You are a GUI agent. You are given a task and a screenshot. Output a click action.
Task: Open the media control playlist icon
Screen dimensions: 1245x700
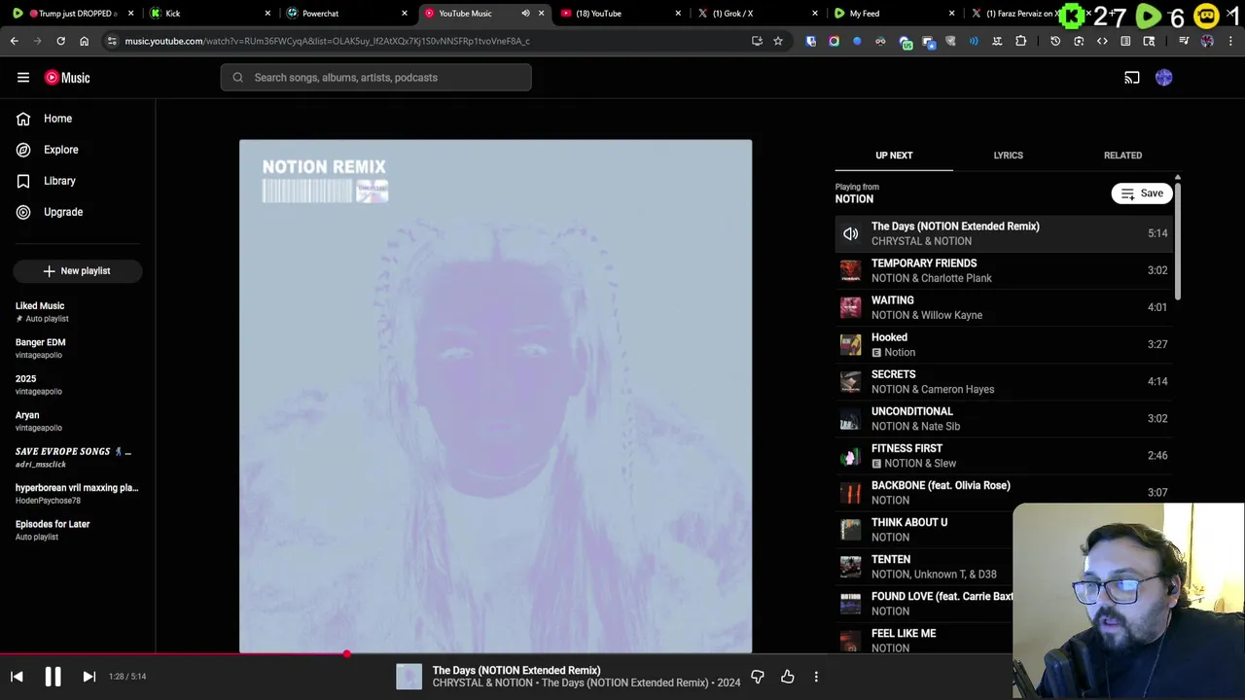pyautogui.click(x=1184, y=41)
